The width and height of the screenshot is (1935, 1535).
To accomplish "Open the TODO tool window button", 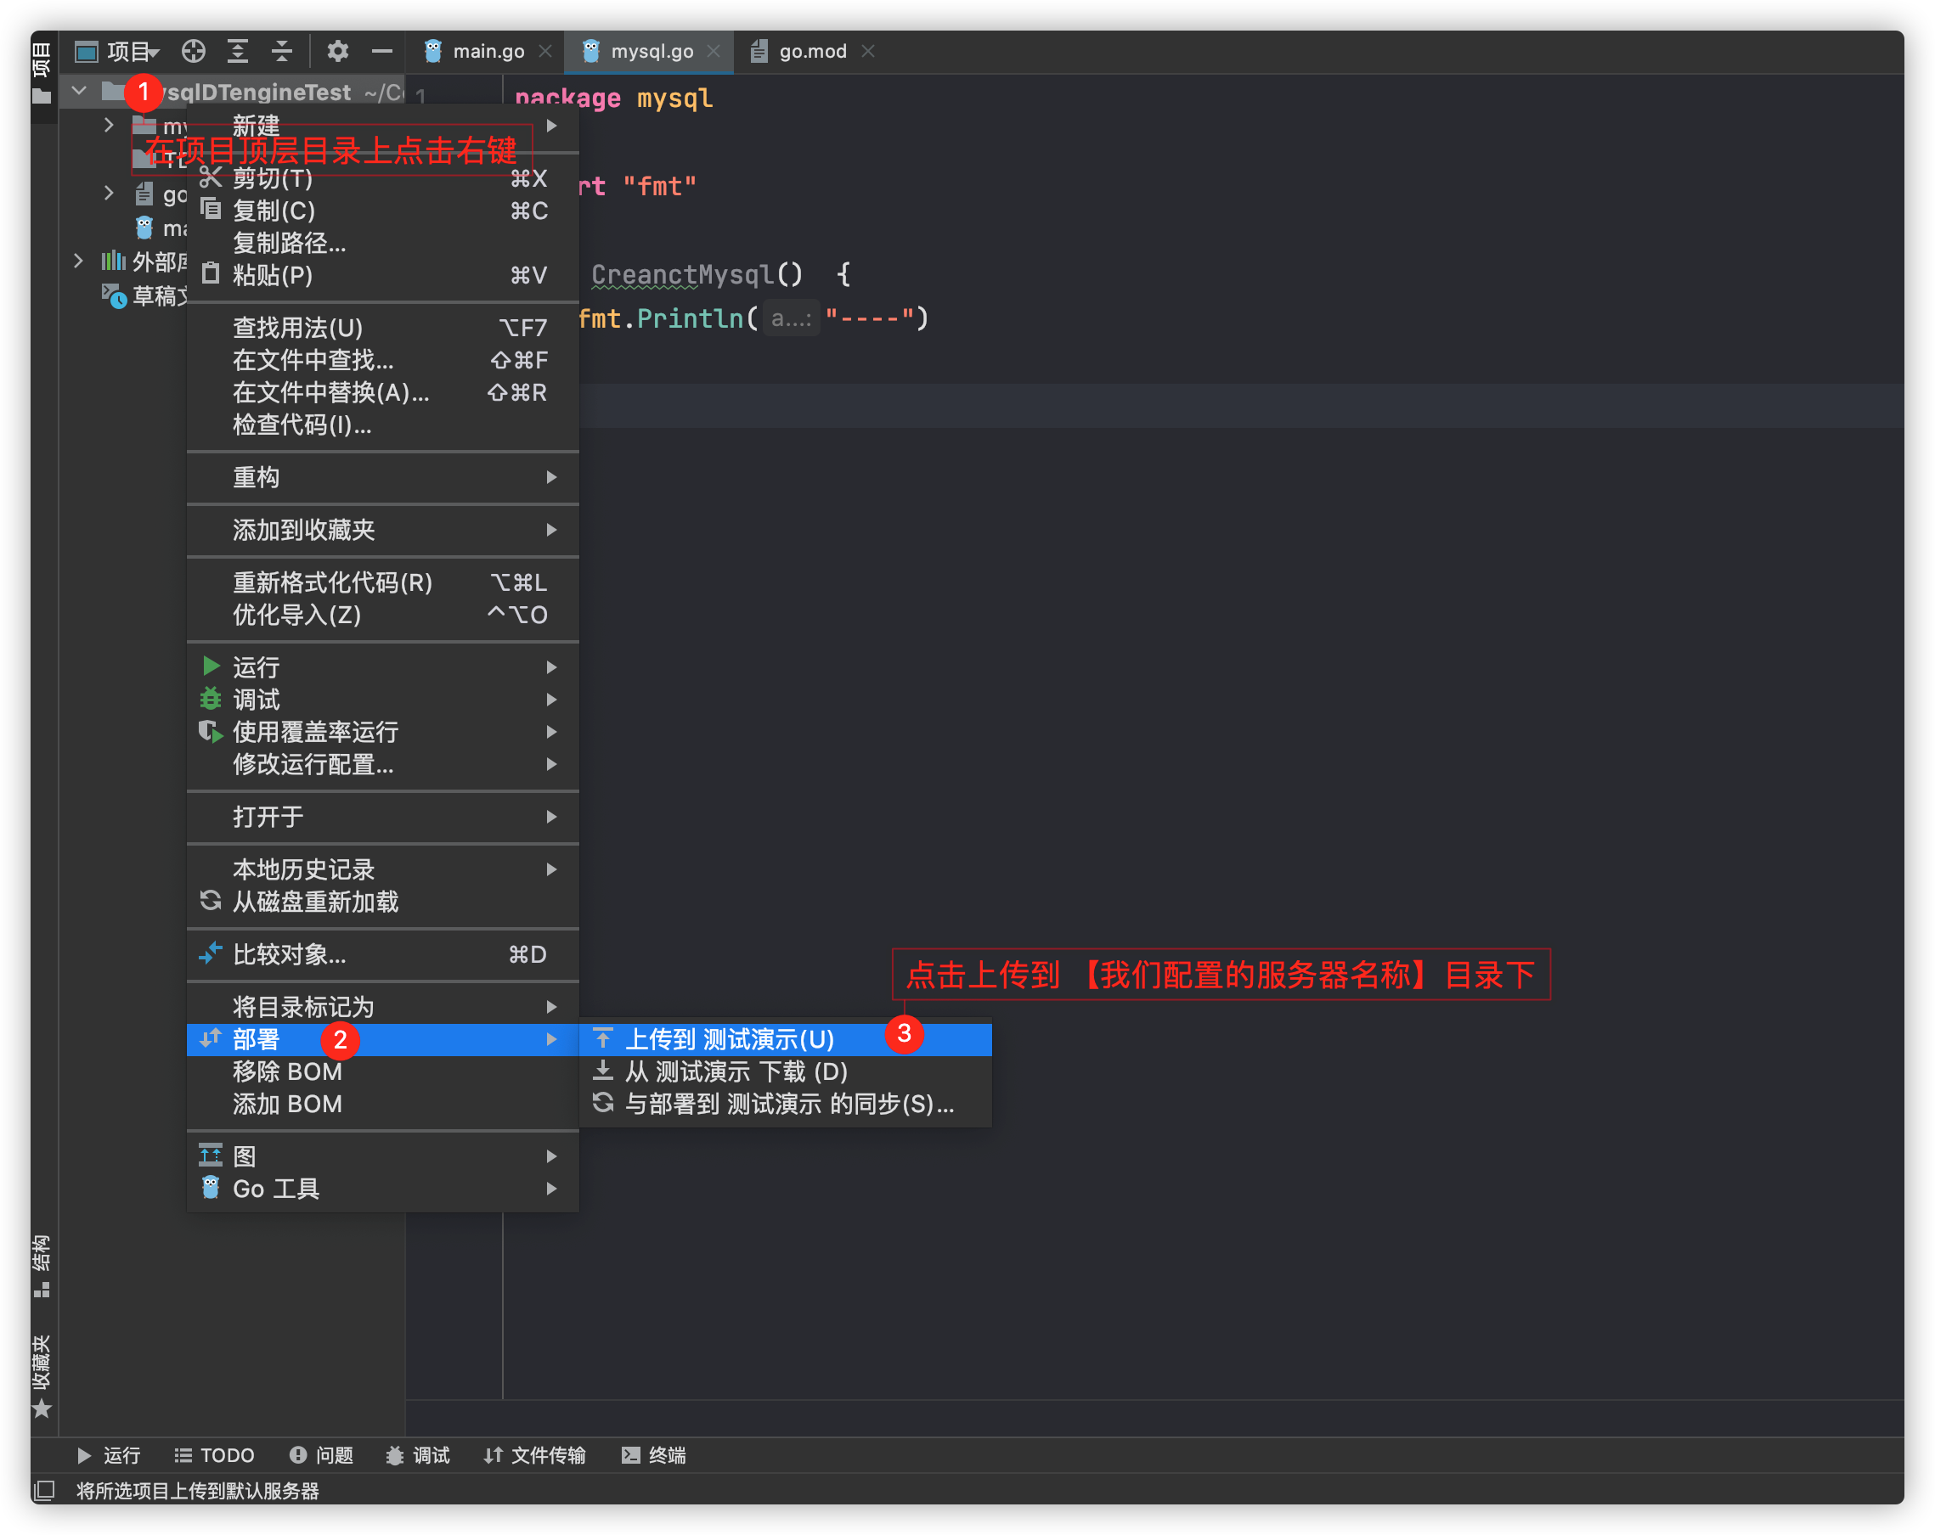I will click(x=216, y=1454).
